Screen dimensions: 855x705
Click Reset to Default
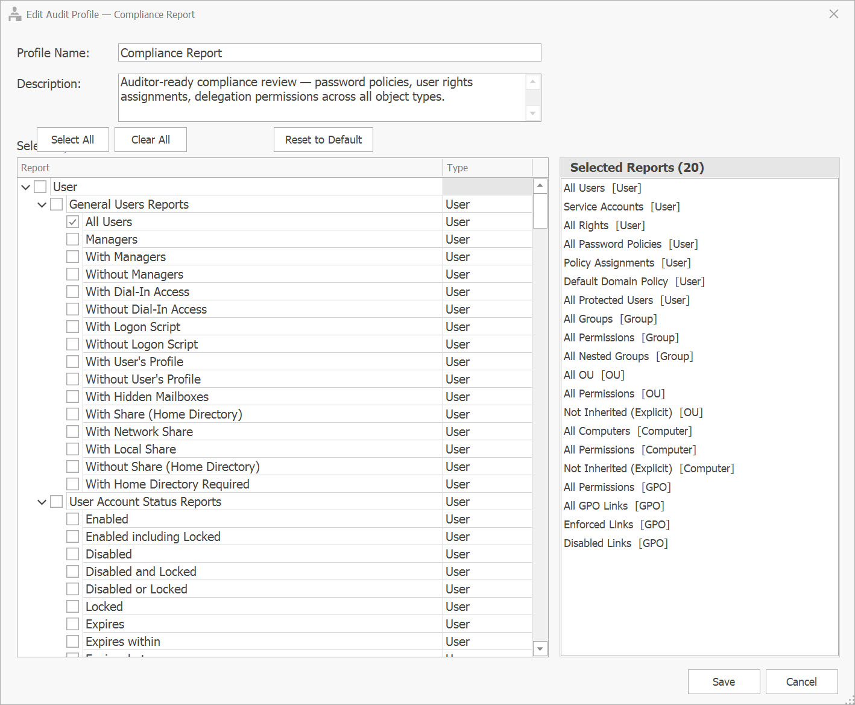(x=323, y=139)
